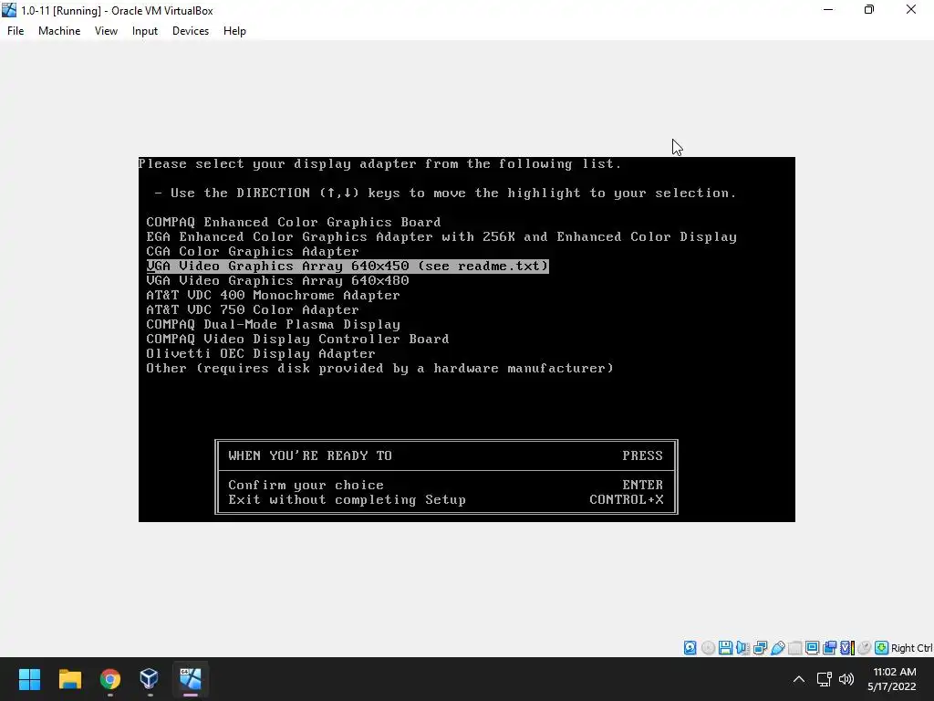Close the VirtualBox VM window
The width and height of the screenshot is (934, 701).
(911, 9)
